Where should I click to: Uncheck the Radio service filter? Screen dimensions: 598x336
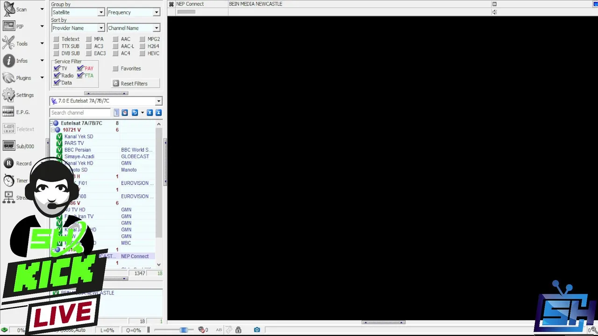click(57, 75)
